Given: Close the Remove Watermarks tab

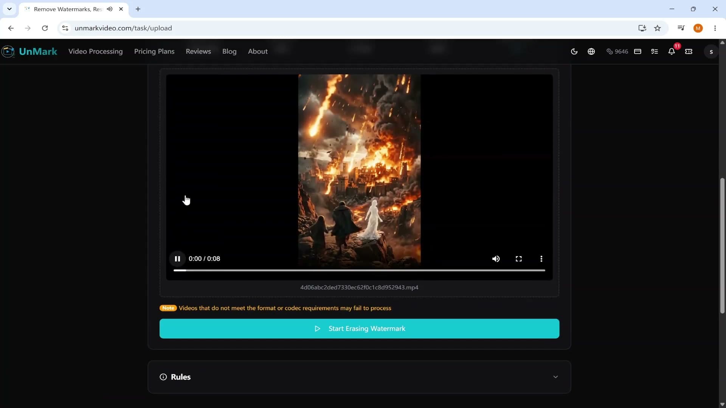Looking at the screenshot, I should tap(121, 9).
